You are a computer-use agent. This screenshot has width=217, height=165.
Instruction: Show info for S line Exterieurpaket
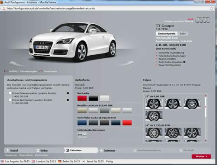[68, 93]
